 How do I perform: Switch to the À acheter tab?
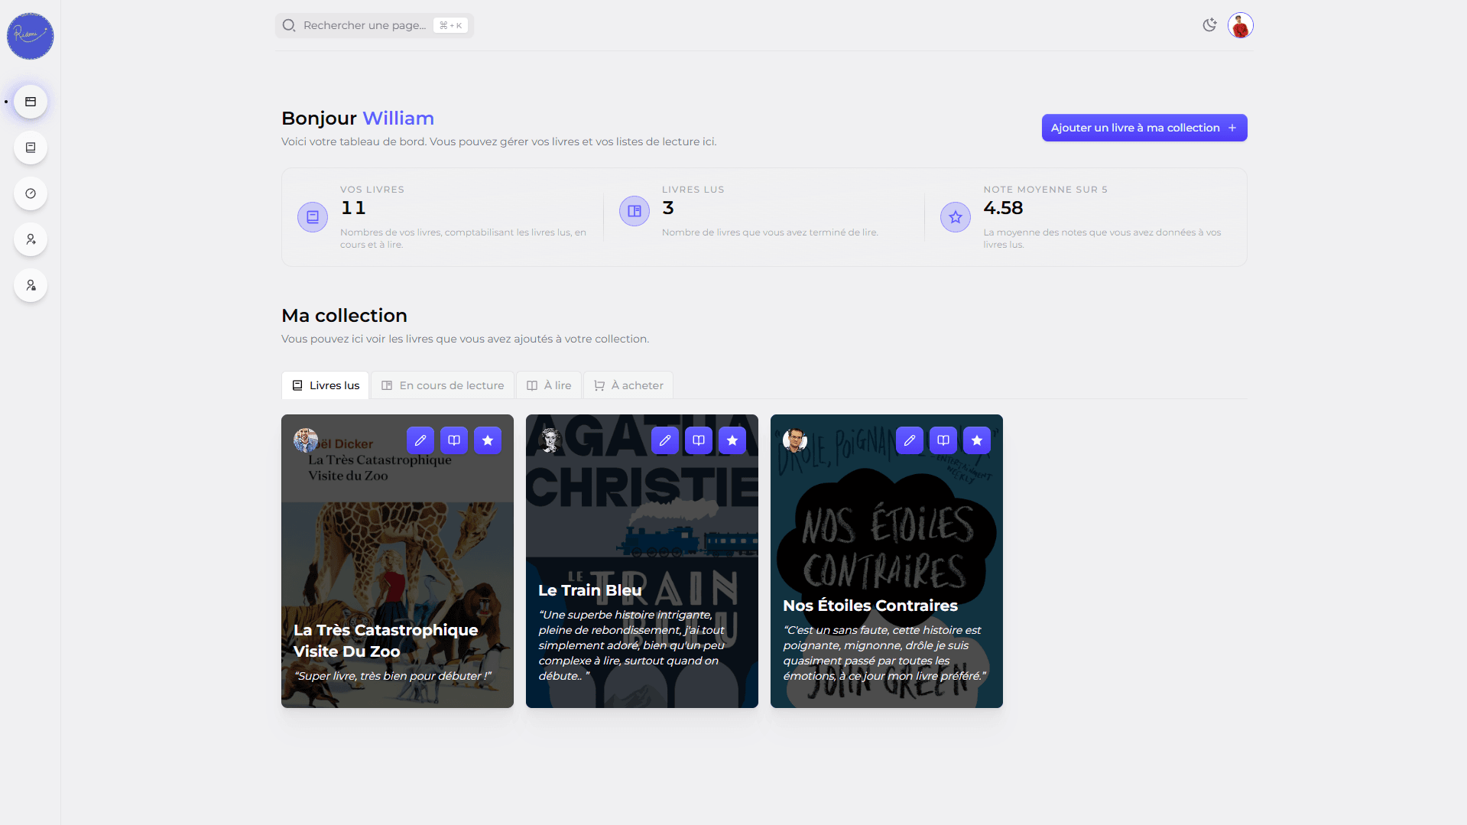tap(628, 385)
